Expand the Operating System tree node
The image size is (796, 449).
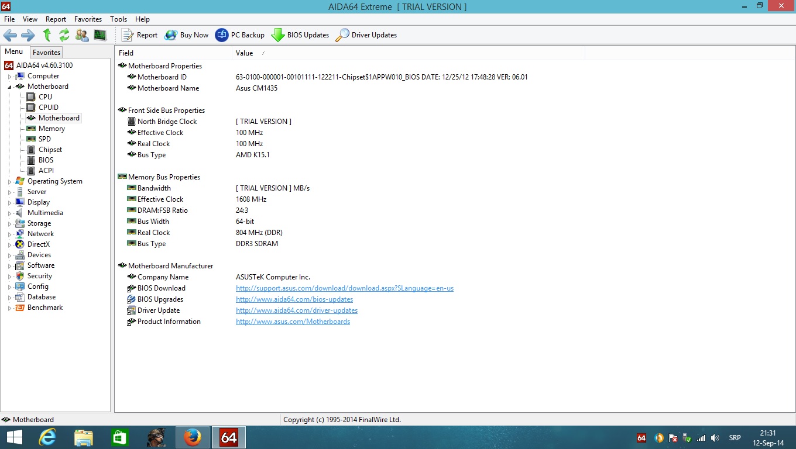[9, 182]
